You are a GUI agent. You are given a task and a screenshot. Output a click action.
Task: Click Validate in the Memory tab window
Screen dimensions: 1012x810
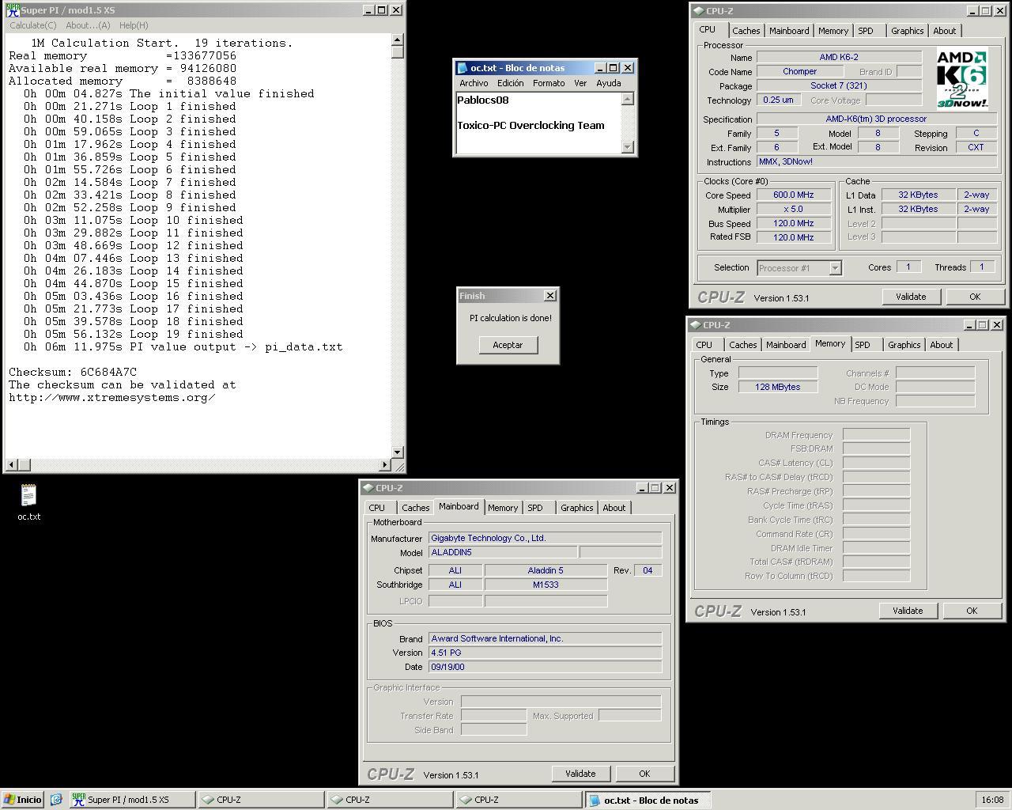point(908,611)
